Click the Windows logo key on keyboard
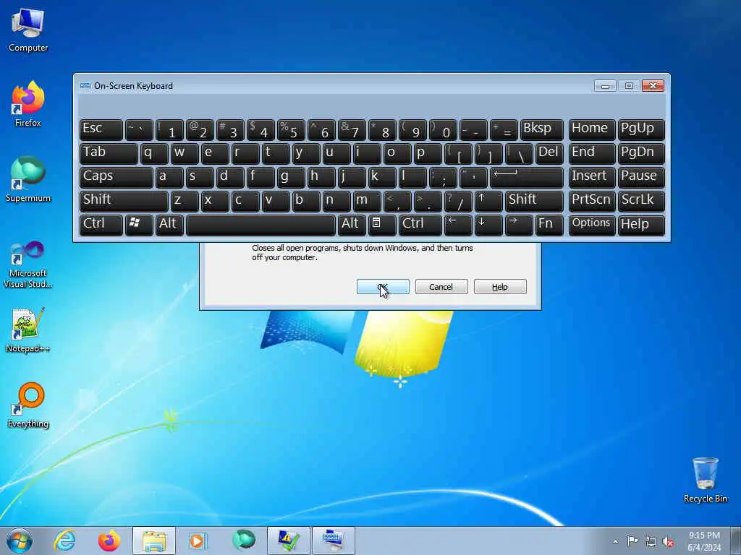Viewport: 741px width, 555px height. pos(139,225)
